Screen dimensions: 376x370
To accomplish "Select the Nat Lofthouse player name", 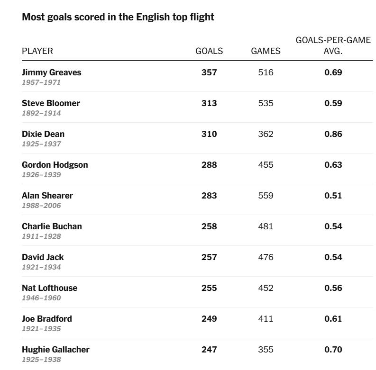I will [x=49, y=288].
